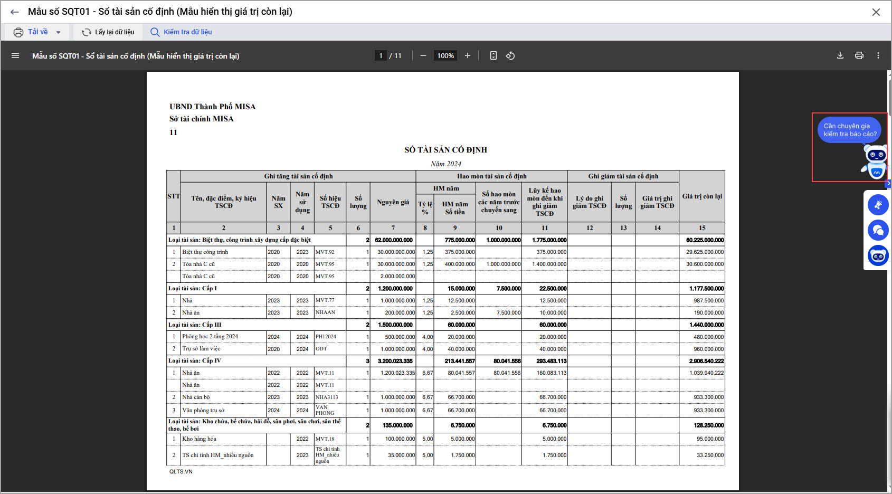Viewport: 892px width, 494px height.
Task: Print the document using printer icon
Action: click(x=859, y=55)
